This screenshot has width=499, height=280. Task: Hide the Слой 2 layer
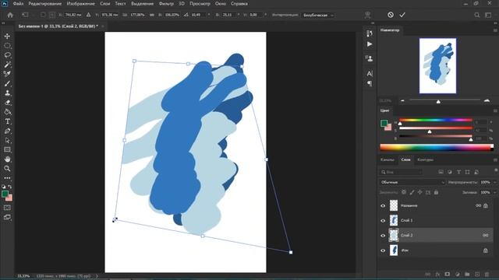click(x=383, y=236)
